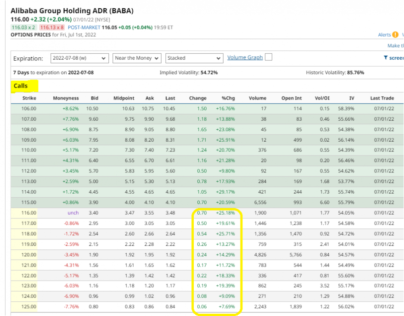Click the Vol/OI column header
The image size is (404, 316).
323,98
